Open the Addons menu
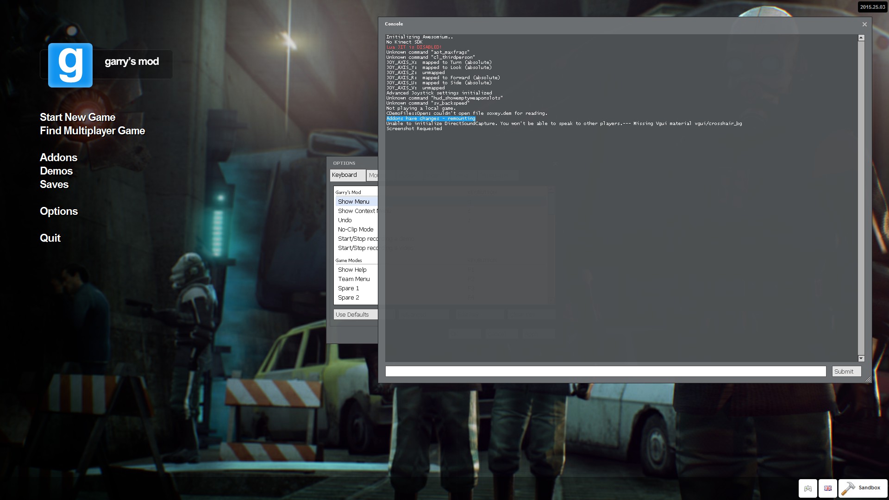This screenshot has height=500, width=889. tap(58, 157)
